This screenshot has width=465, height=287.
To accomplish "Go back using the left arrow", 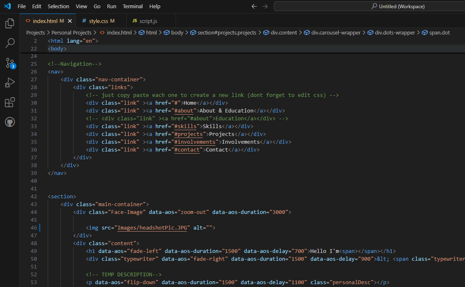I will point(254,6).
